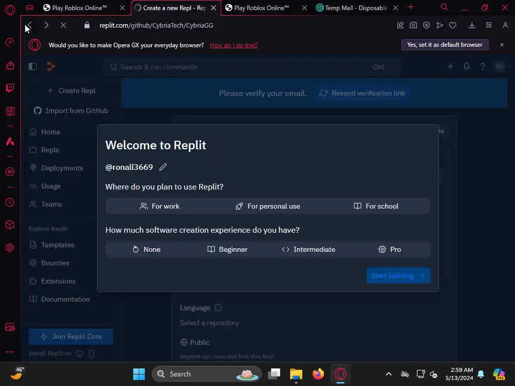Click Replit help question mark
Screen dimensions: 515x386
click(x=482, y=67)
